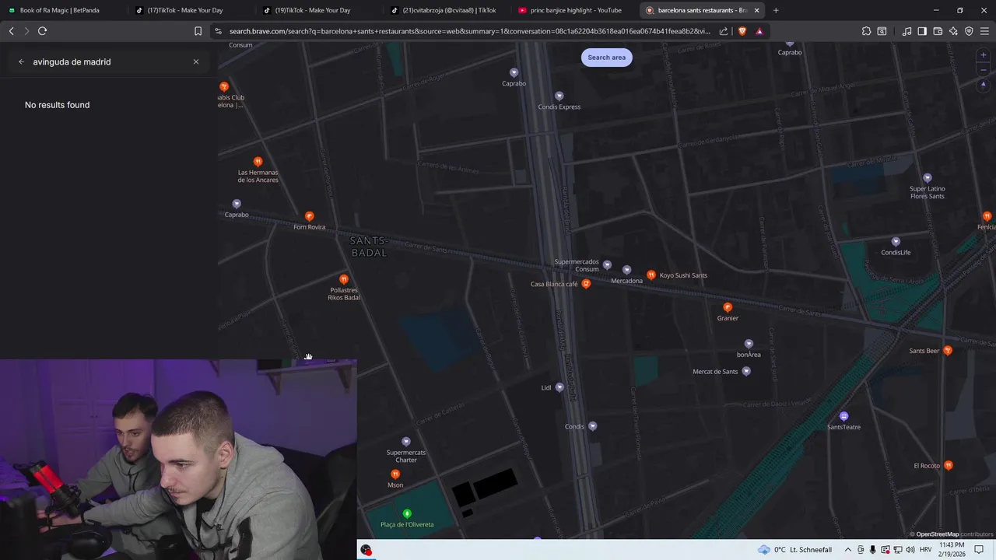The height and width of the screenshot is (560, 996).
Task: Expand hidden system tray icons chevron
Action: [848, 550]
